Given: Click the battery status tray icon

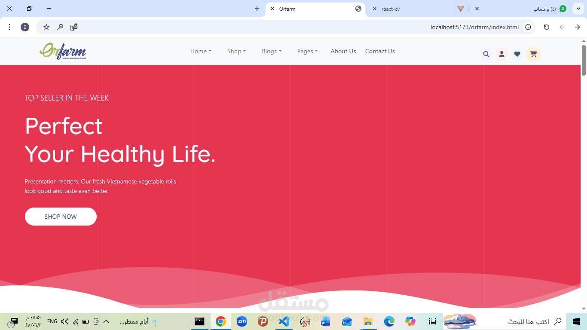Looking at the screenshot, I should click(x=86, y=321).
